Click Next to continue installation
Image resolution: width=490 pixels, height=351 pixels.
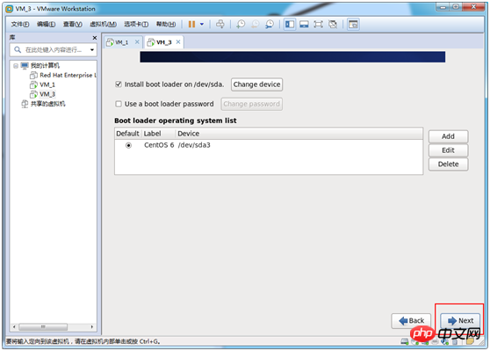point(460,320)
